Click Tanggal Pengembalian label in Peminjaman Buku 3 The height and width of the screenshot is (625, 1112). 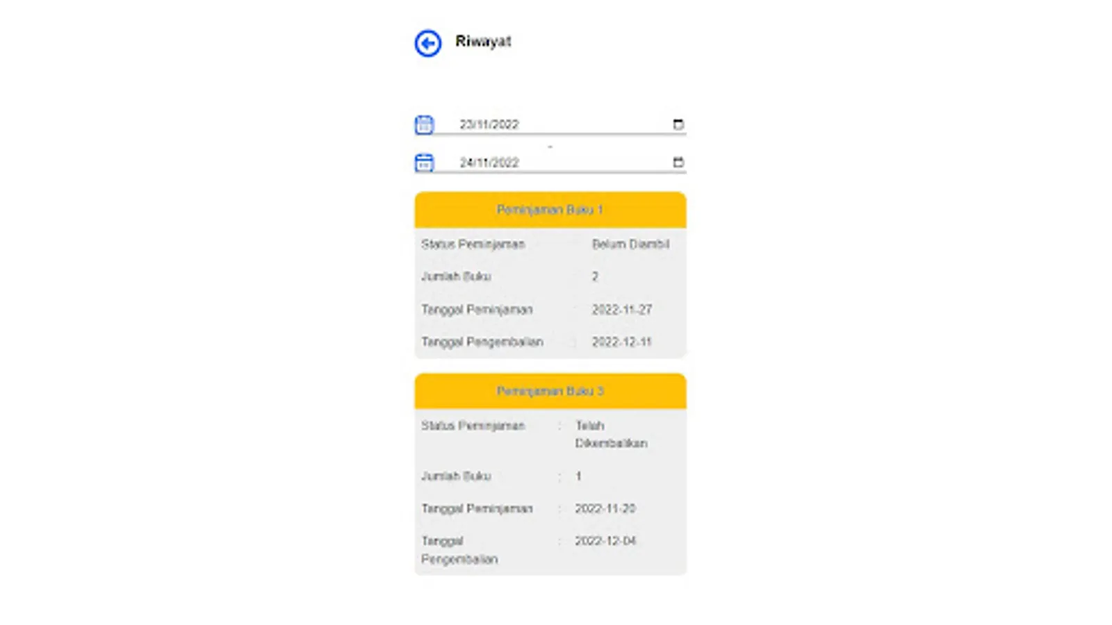459,550
